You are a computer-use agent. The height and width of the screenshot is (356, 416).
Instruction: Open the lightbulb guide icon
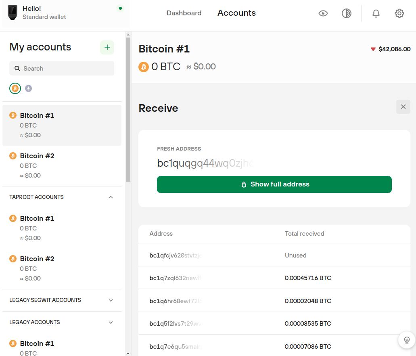click(407, 340)
